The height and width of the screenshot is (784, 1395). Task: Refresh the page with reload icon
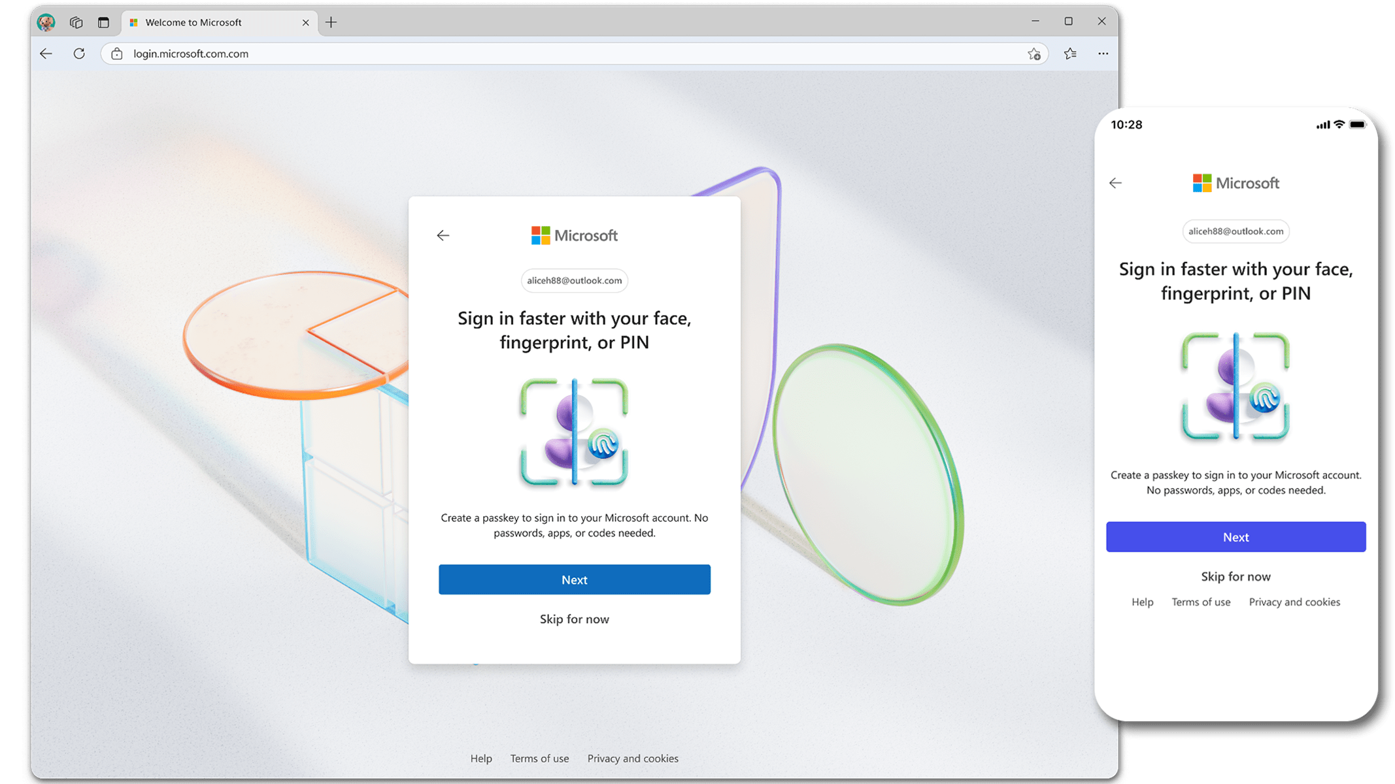[79, 54]
